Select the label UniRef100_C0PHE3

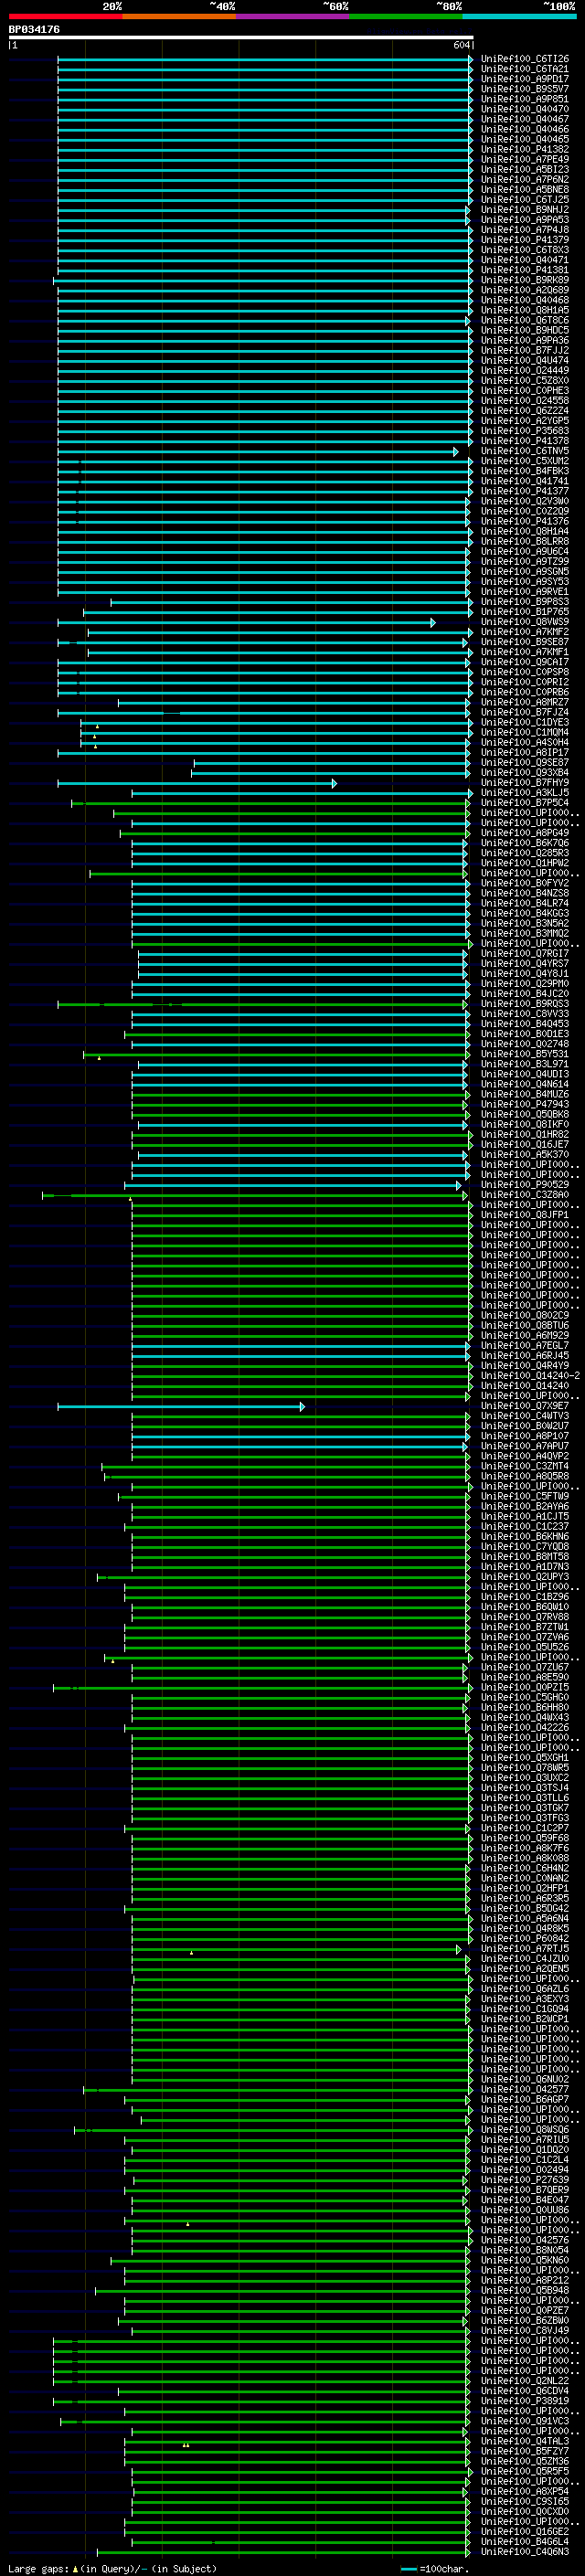coord(525,391)
